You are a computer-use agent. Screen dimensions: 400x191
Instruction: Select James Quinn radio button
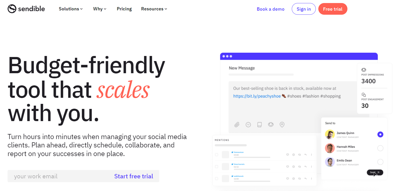pyautogui.click(x=380, y=135)
